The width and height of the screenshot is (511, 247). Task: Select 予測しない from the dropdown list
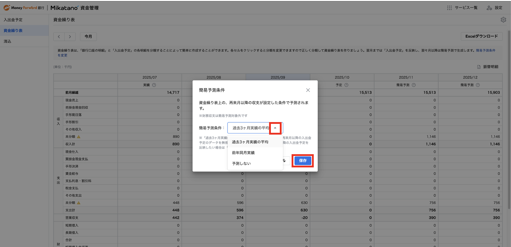click(x=255, y=163)
